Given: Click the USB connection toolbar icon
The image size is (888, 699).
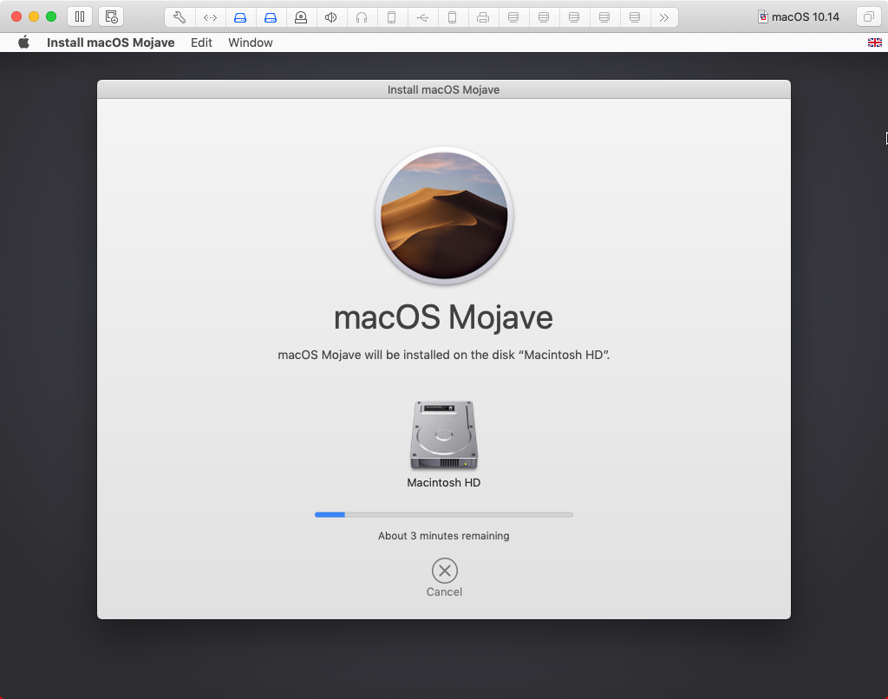Looking at the screenshot, I should pyautogui.click(x=422, y=16).
